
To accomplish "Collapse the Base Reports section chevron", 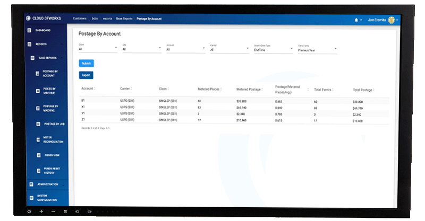I will coord(62,58).
